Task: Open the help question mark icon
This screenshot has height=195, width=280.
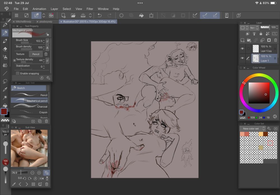Action: [x=239, y=15]
